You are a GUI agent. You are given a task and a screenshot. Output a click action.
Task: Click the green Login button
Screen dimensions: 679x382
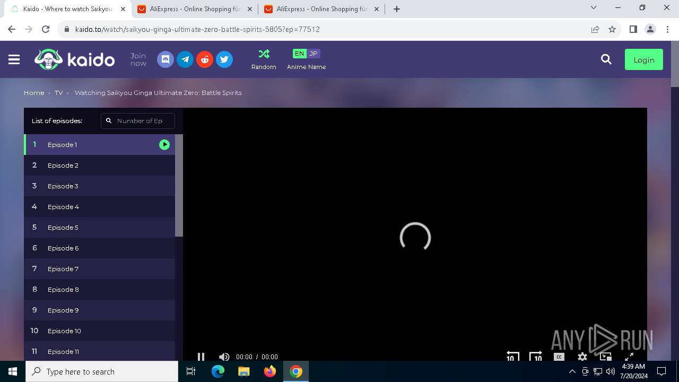coord(644,60)
